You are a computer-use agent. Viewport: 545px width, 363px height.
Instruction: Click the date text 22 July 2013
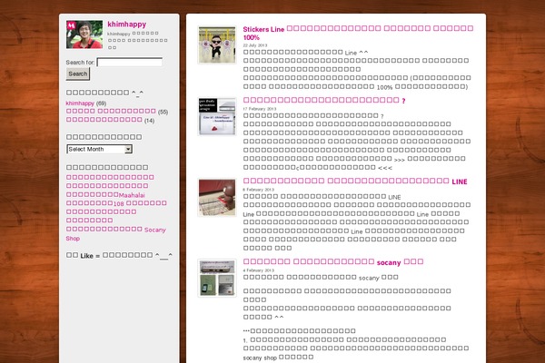coord(254,45)
